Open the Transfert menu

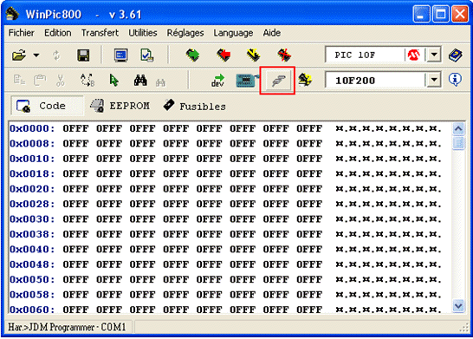tap(100, 33)
